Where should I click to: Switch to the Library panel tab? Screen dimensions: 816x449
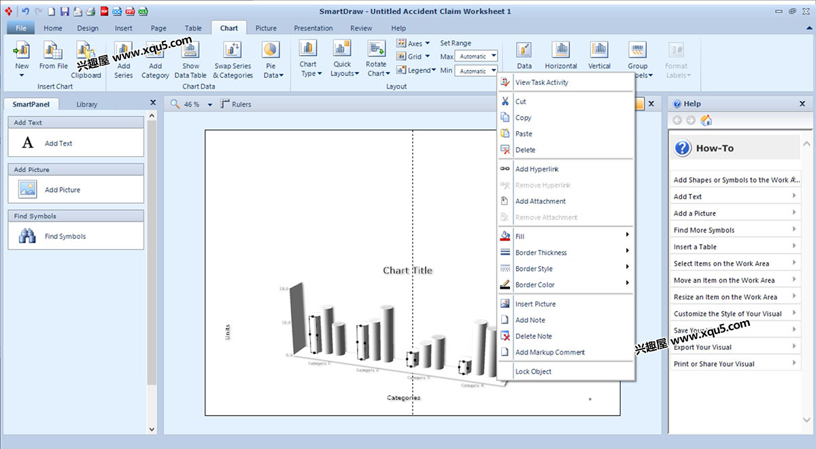click(87, 105)
